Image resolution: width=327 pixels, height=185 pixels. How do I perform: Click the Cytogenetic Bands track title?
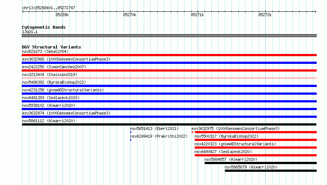coord(44,27)
